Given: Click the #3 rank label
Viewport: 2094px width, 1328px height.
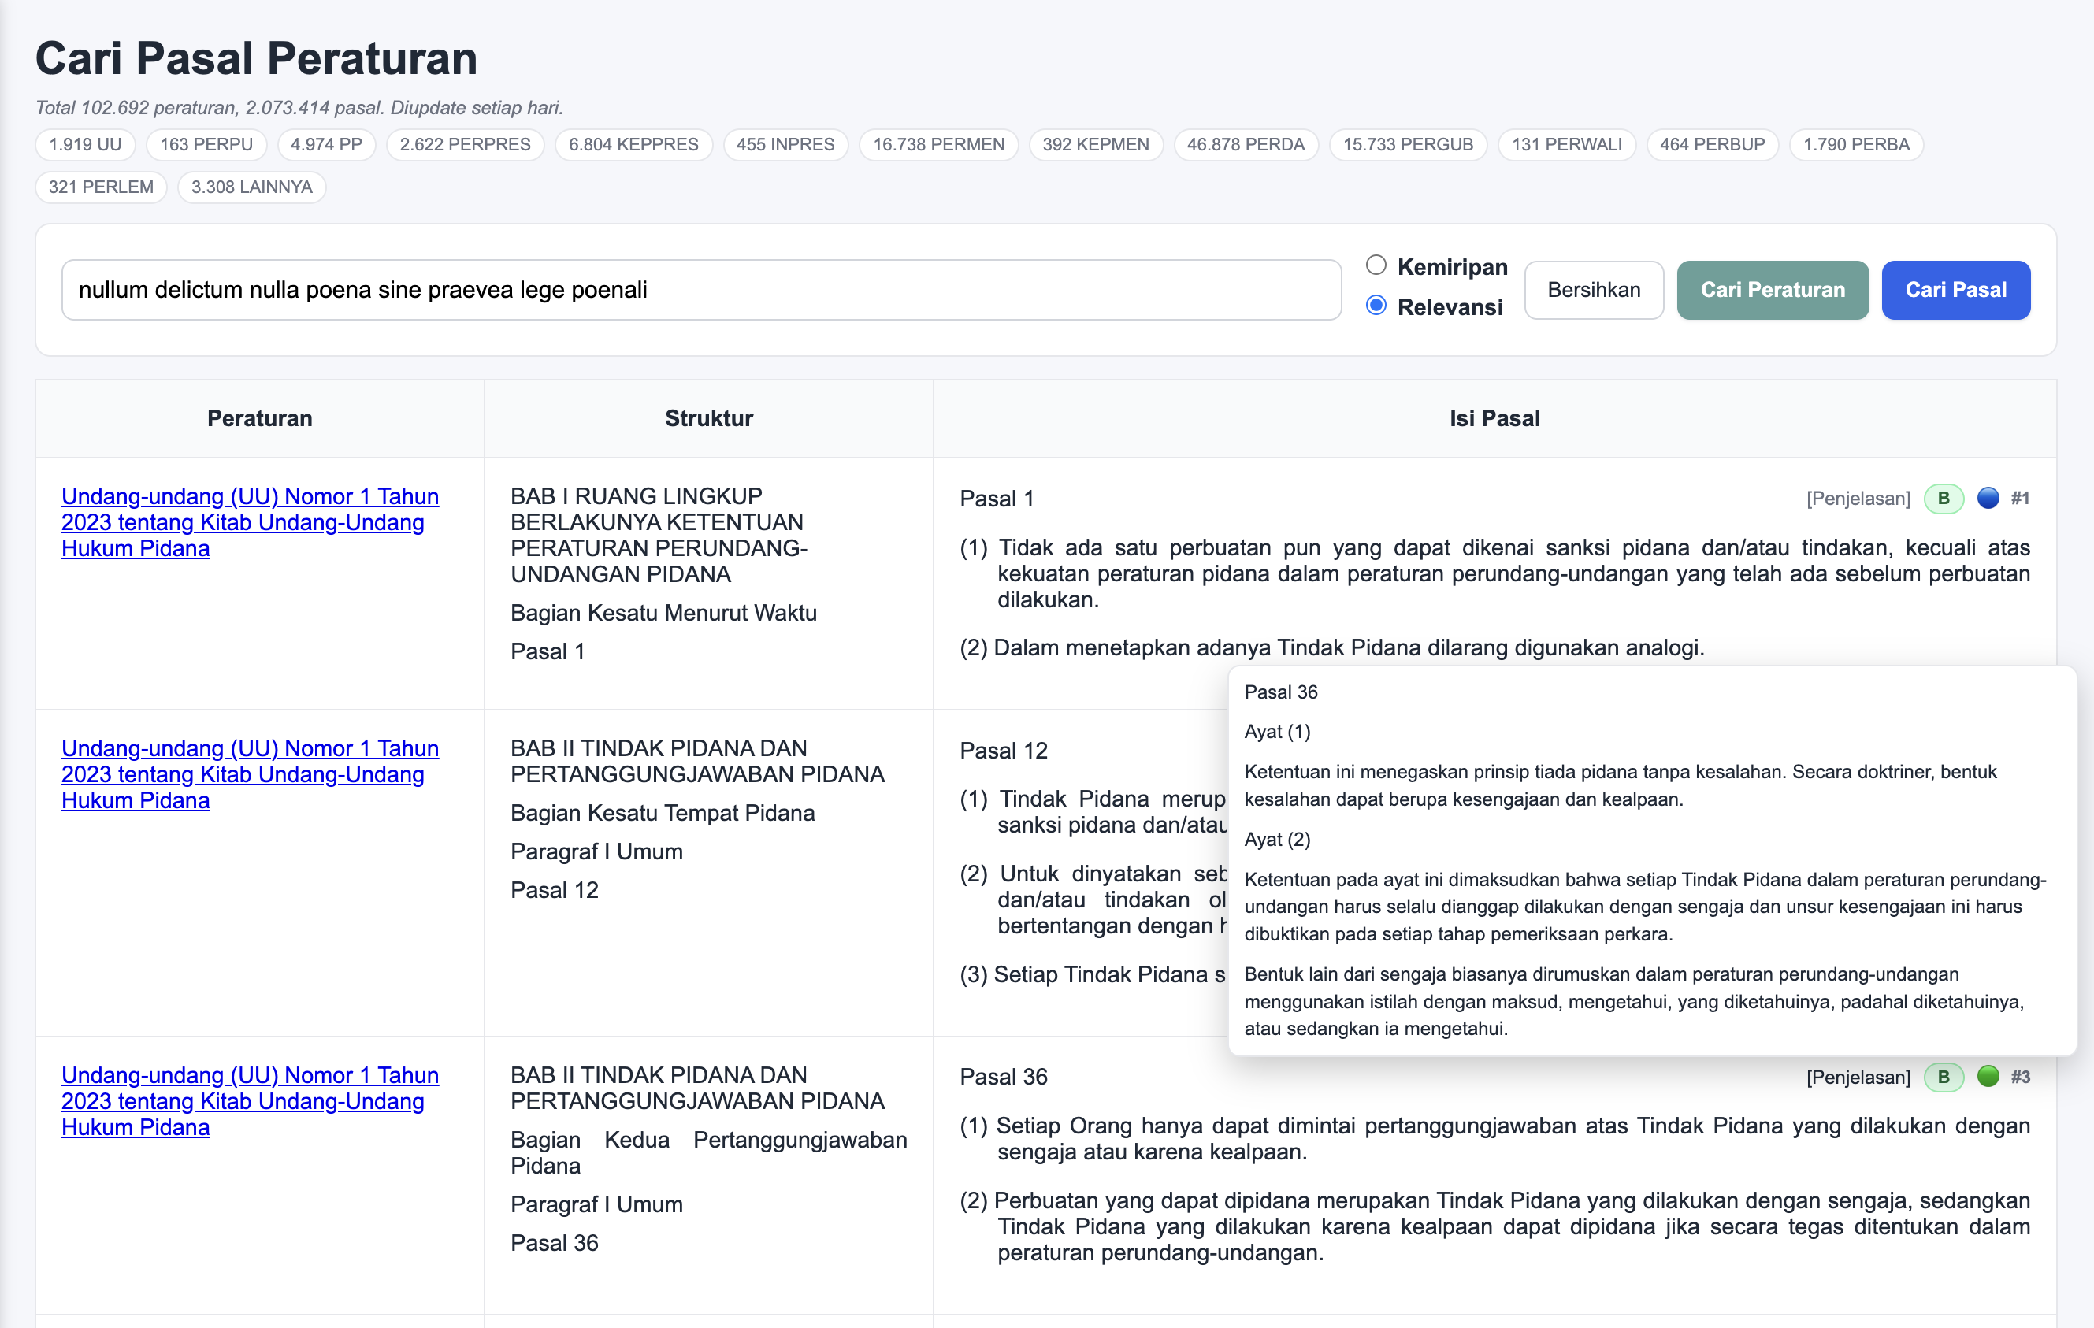Looking at the screenshot, I should click(2020, 1077).
